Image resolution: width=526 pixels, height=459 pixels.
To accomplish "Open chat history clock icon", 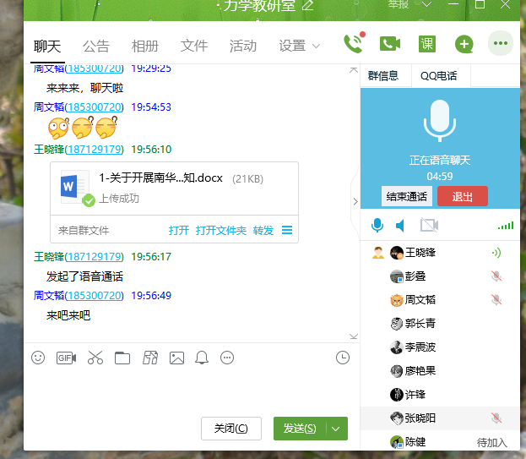I will point(342,358).
